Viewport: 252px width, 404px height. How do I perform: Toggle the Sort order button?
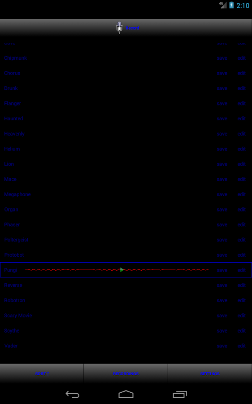42,373
